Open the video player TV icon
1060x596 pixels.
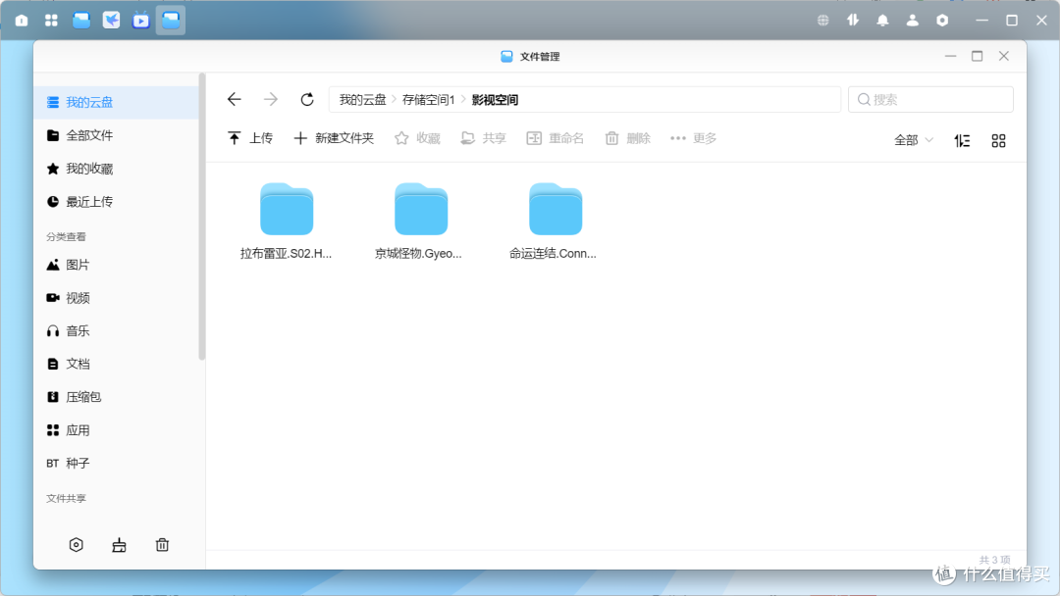click(140, 21)
